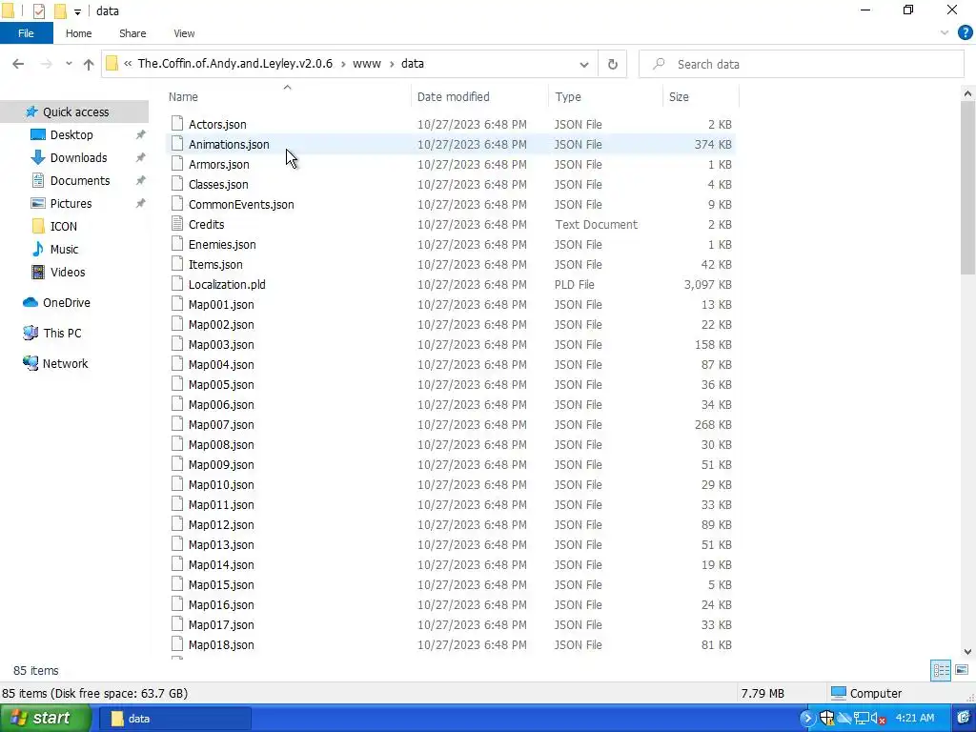Sort by Size column header
Viewport: 976px width, 732px height.
click(679, 97)
